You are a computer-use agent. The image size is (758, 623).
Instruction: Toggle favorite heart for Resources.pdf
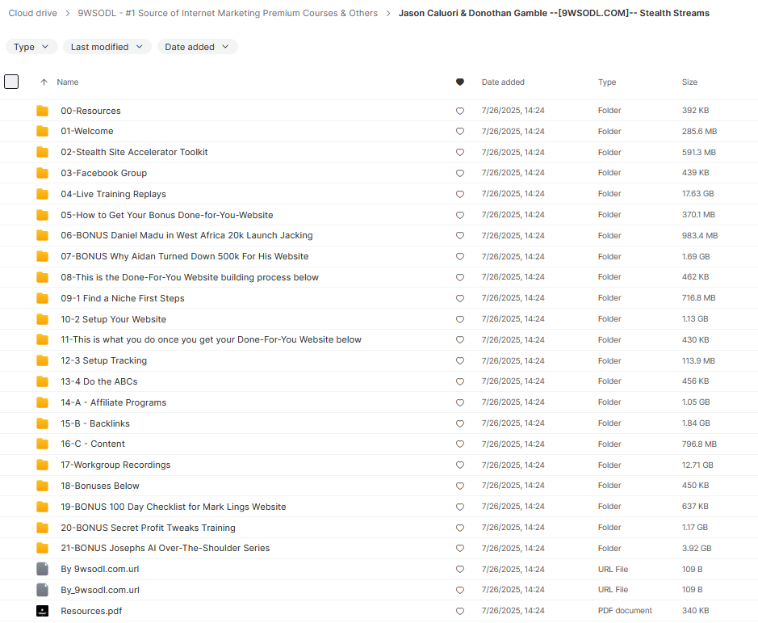460,611
